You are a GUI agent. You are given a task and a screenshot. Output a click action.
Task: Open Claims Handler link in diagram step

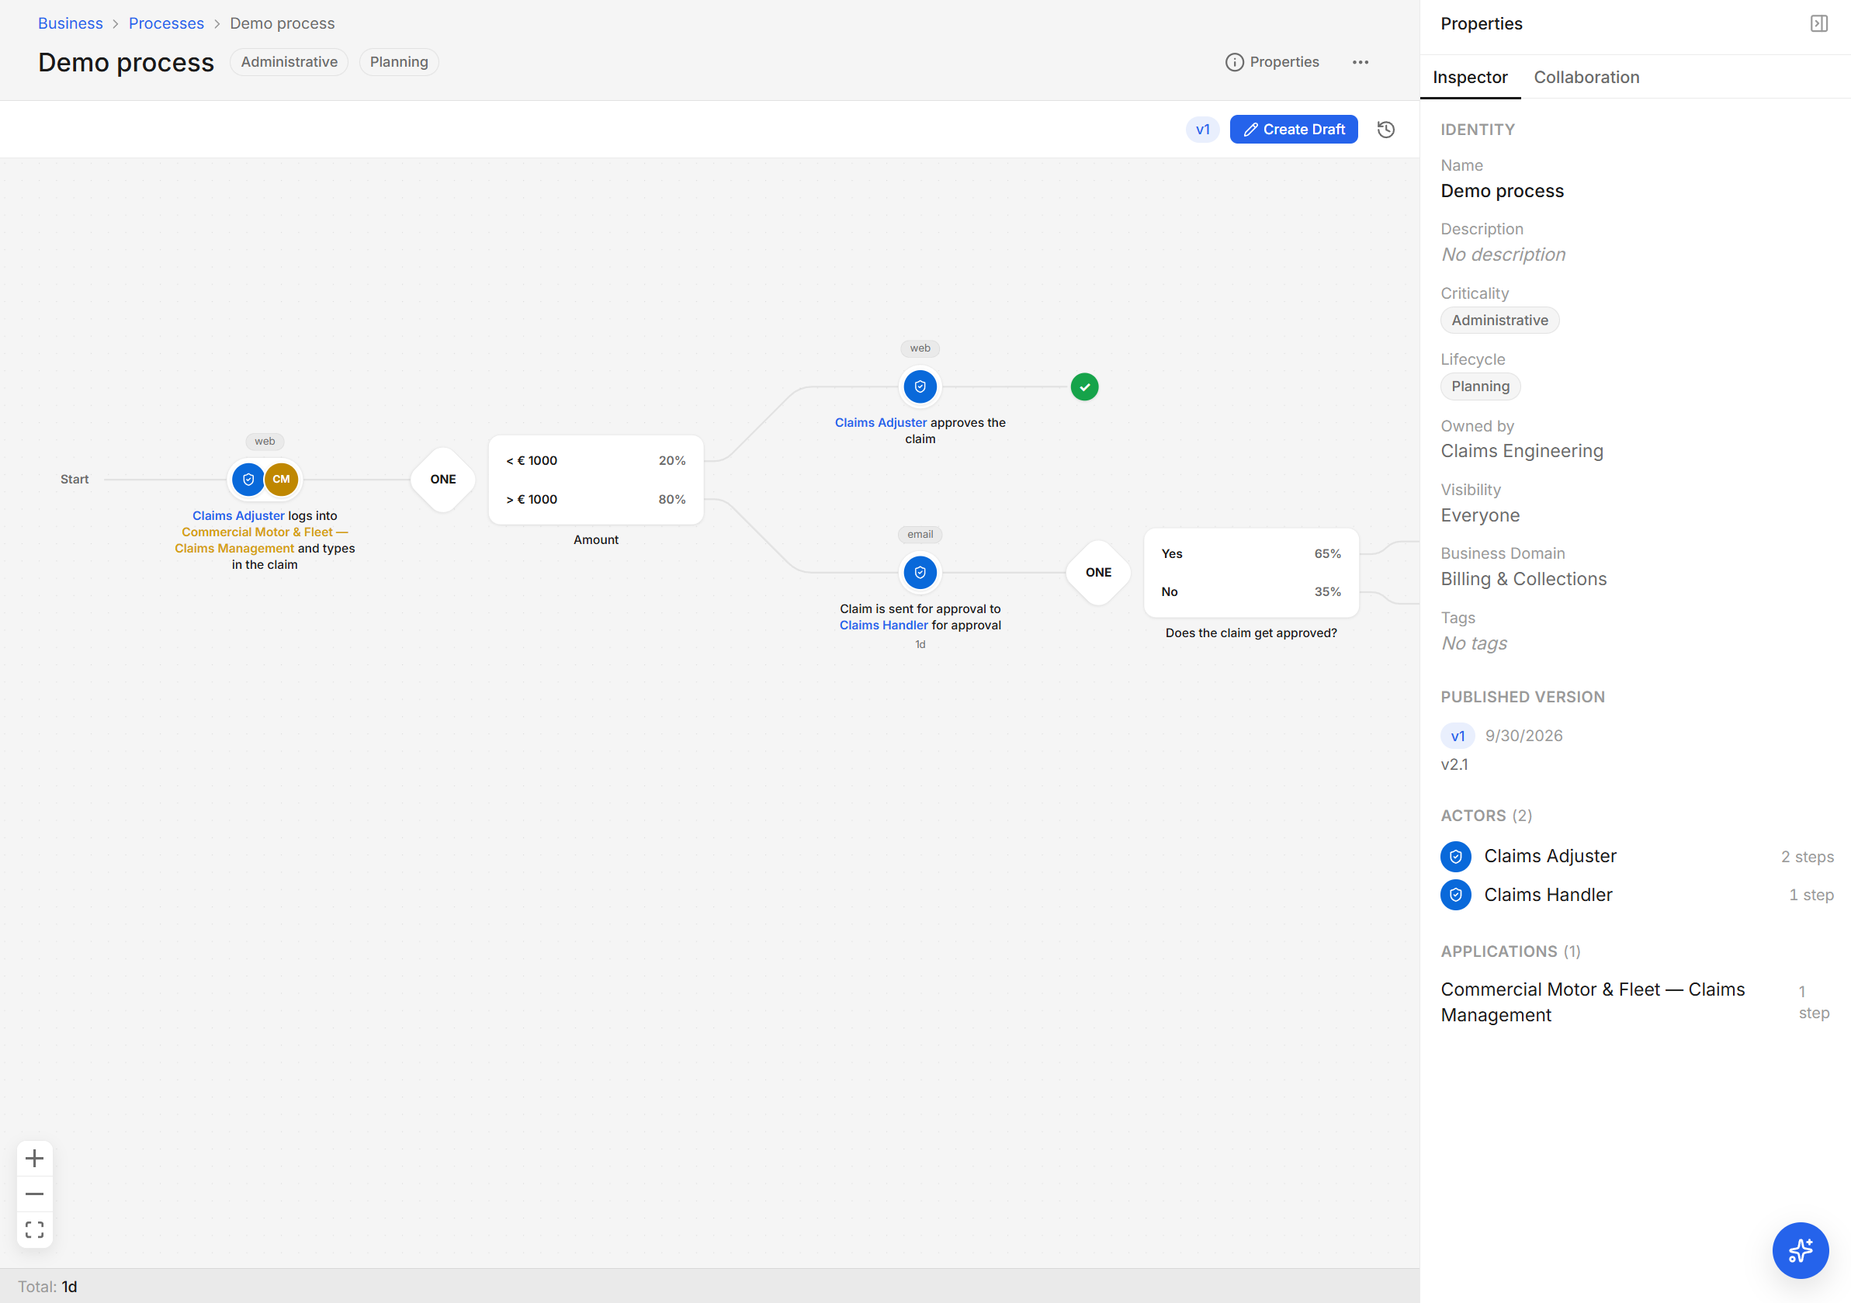[883, 625]
